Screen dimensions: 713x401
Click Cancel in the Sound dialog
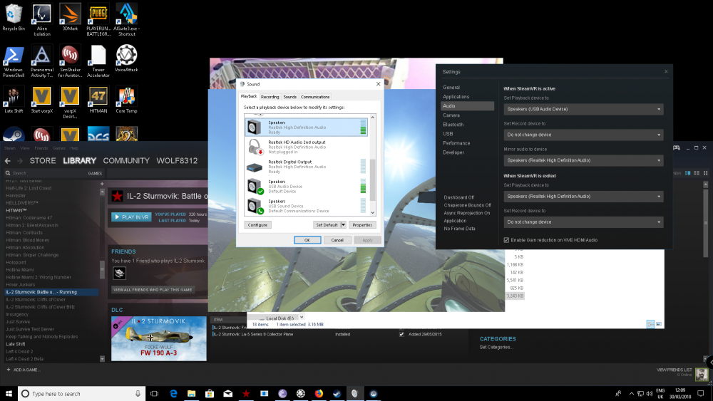click(x=337, y=240)
